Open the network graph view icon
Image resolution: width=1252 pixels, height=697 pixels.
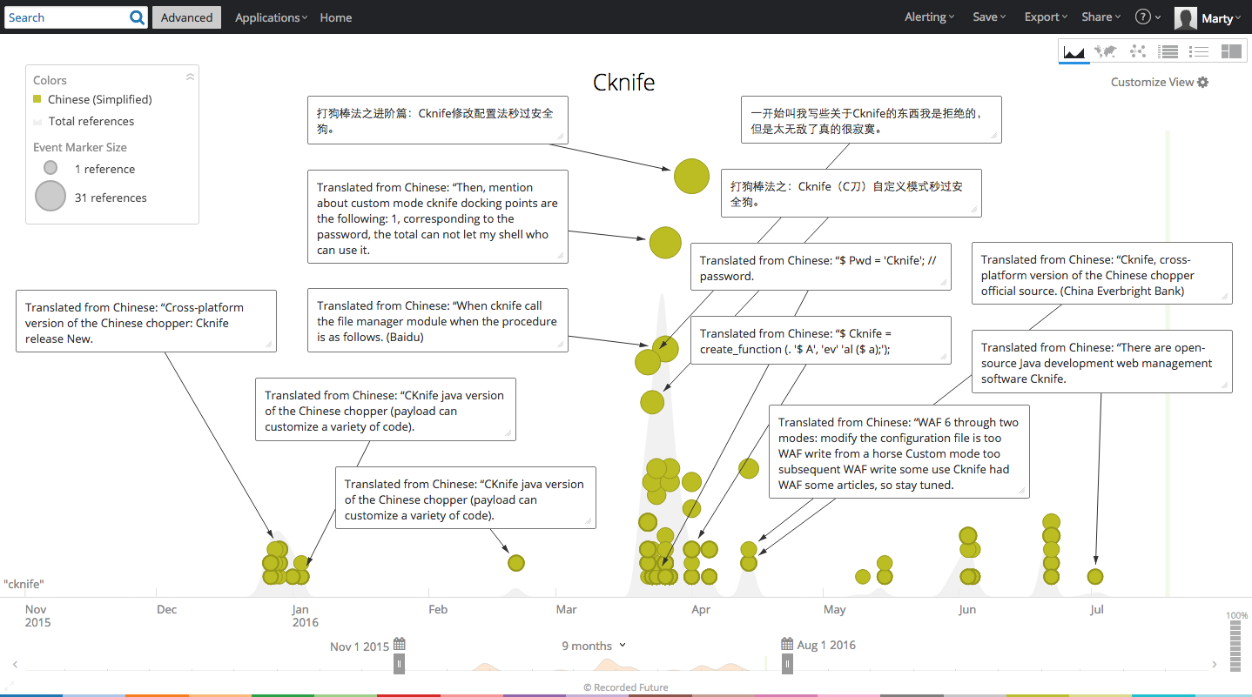pyautogui.click(x=1137, y=52)
